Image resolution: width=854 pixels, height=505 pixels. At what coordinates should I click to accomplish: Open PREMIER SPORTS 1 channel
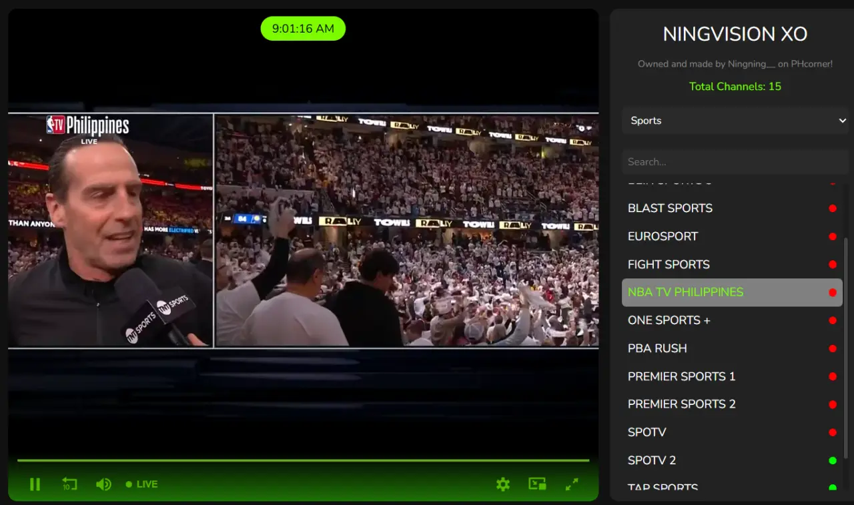coord(732,376)
